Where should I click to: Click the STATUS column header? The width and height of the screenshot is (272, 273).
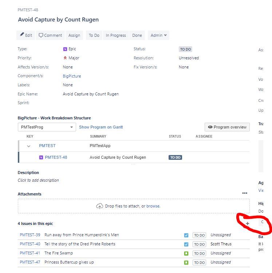coord(175,136)
